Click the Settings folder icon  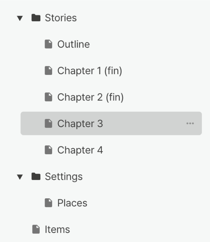tap(36, 177)
